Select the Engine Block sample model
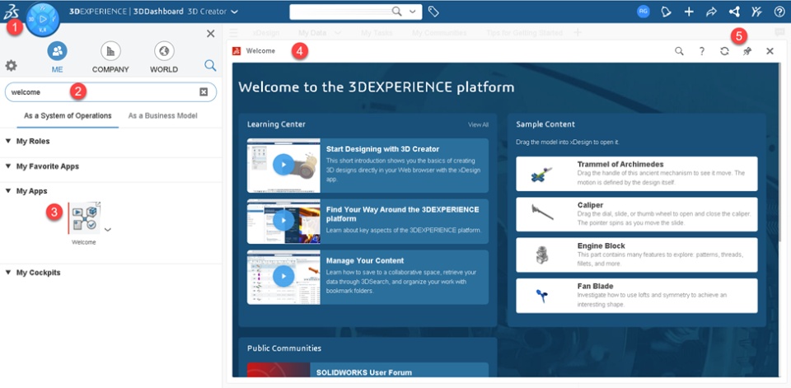The width and height of the screenshot is (791, 388). pyautogui.click(x=637, y=255)
